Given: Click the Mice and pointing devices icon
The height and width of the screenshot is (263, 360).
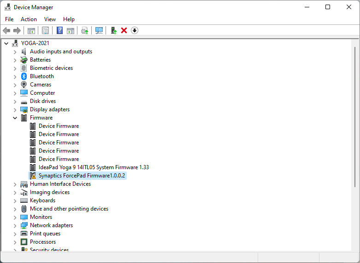Looking at the screenshot, I should (24, 209).
